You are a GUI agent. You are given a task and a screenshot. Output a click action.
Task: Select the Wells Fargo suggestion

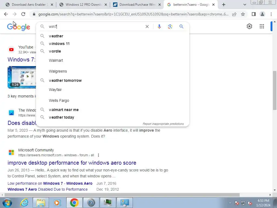coord(113,100)
